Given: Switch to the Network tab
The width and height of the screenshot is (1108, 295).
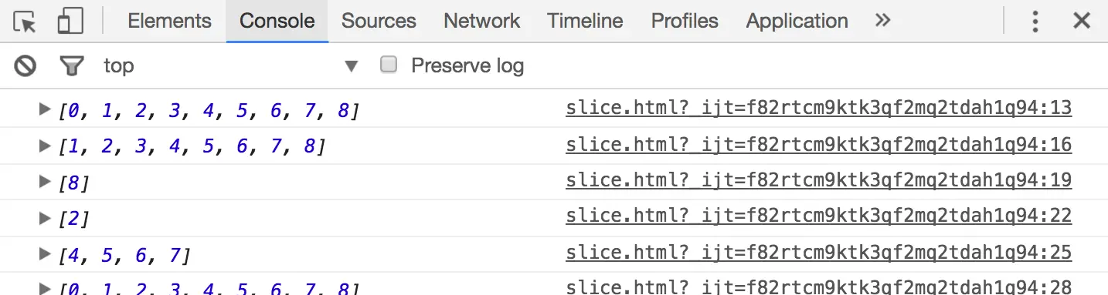Looking at the screenshot, I should (481, 21).
